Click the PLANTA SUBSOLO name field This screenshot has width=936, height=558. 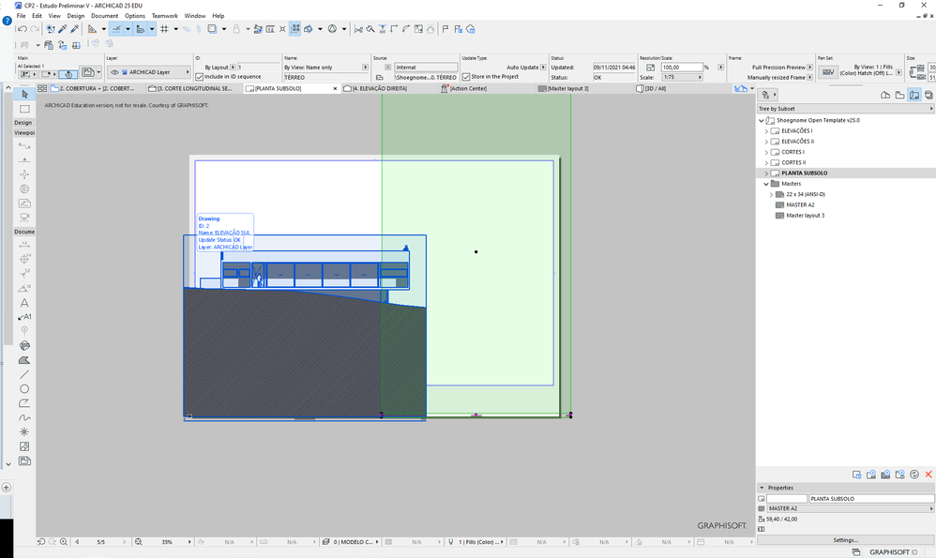pos(870,499)
